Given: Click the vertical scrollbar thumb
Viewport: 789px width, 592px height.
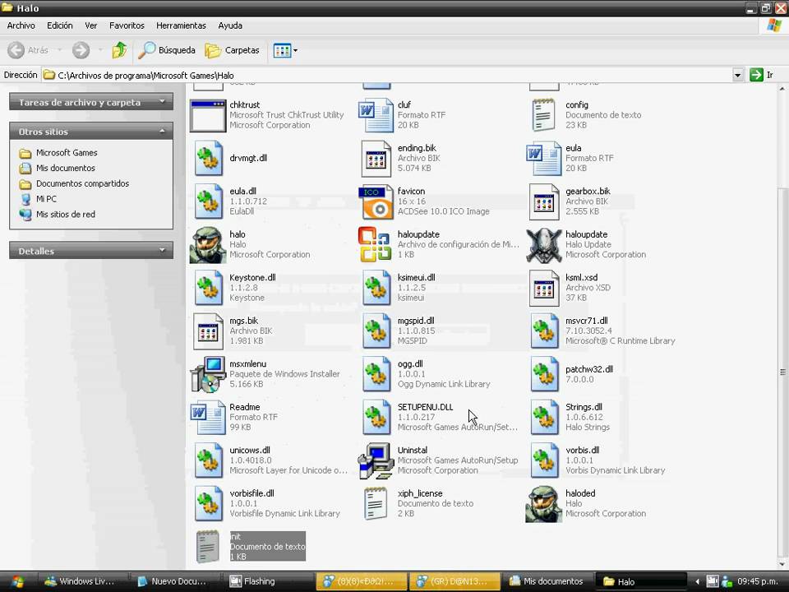Looking at the screenshot, I should coord(782,372).
